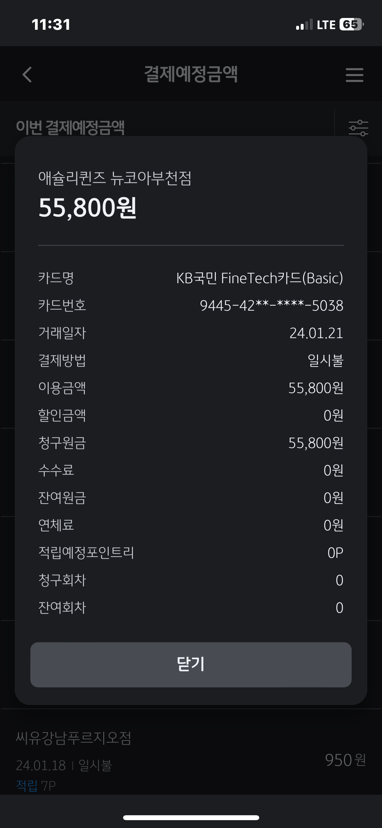382x828 pixels.
Task: Tap the large 55,800원 amount
Action: tap(87, 208)
